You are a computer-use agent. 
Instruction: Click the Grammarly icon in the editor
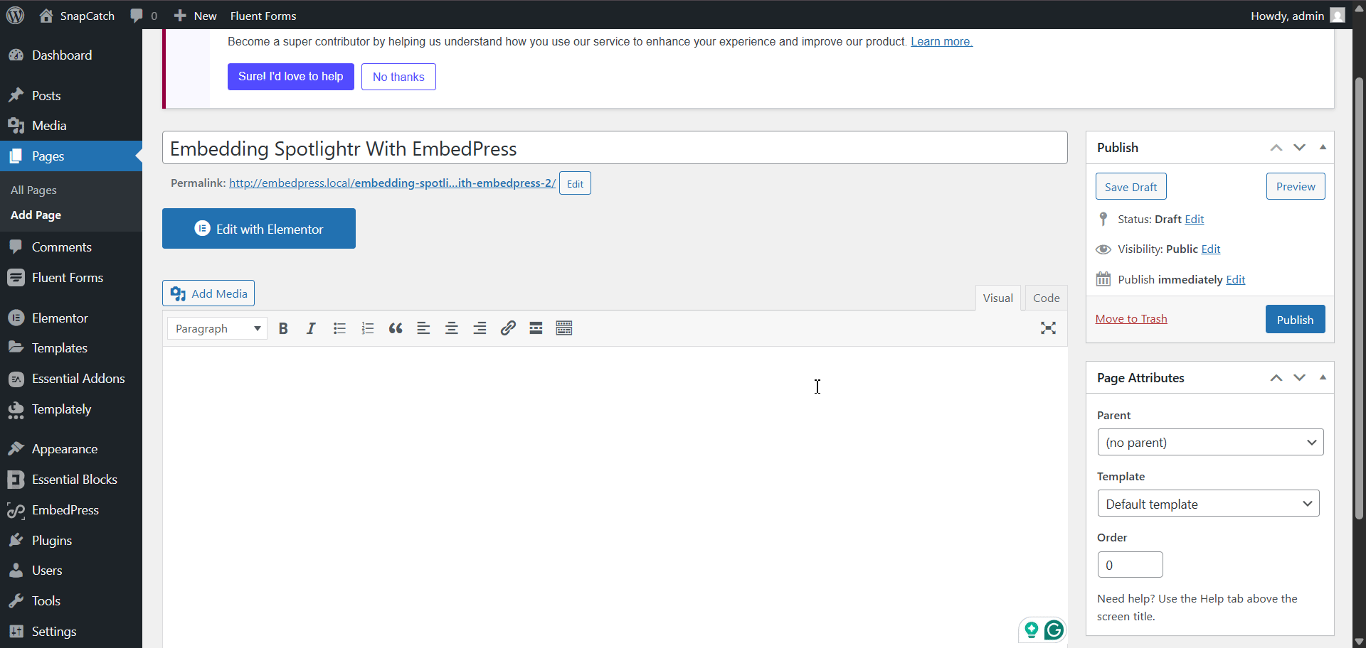[x=1054, y=630]
